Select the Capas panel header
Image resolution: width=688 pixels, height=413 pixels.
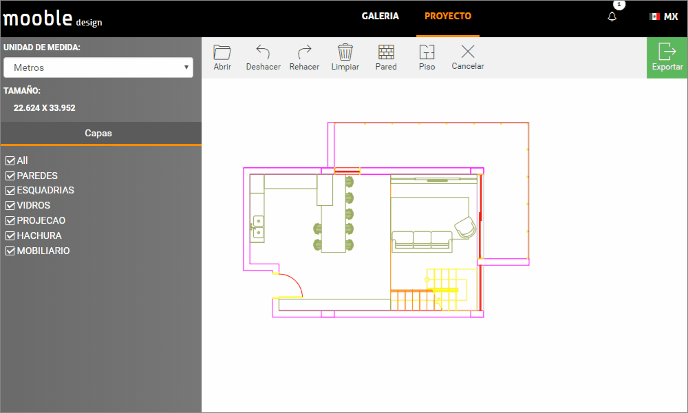(x=101, y=133)
